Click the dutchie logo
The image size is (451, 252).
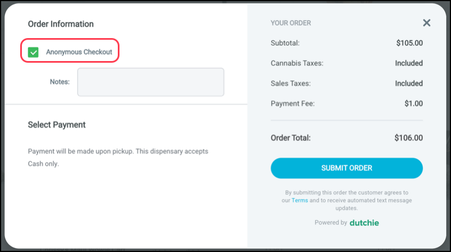(x=364, y=223)
